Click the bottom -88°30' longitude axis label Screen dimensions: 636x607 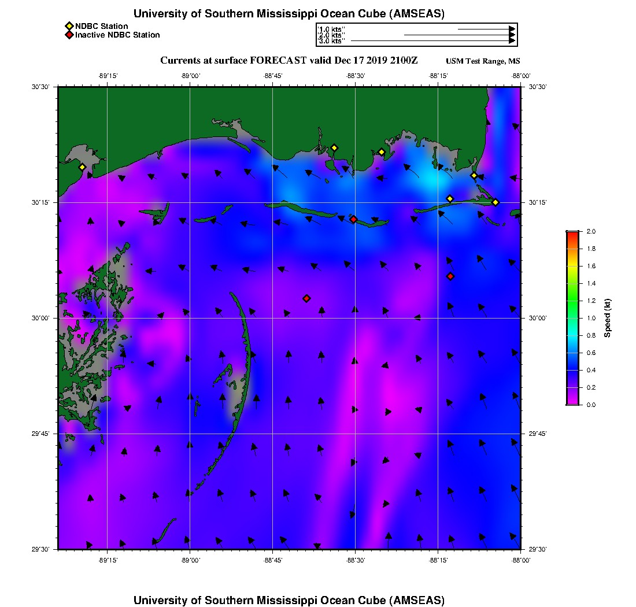355,560
